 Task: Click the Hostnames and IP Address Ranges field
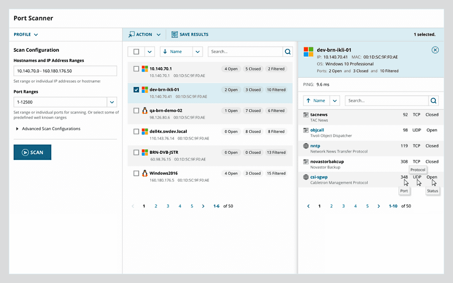click(x=65, y=71)
